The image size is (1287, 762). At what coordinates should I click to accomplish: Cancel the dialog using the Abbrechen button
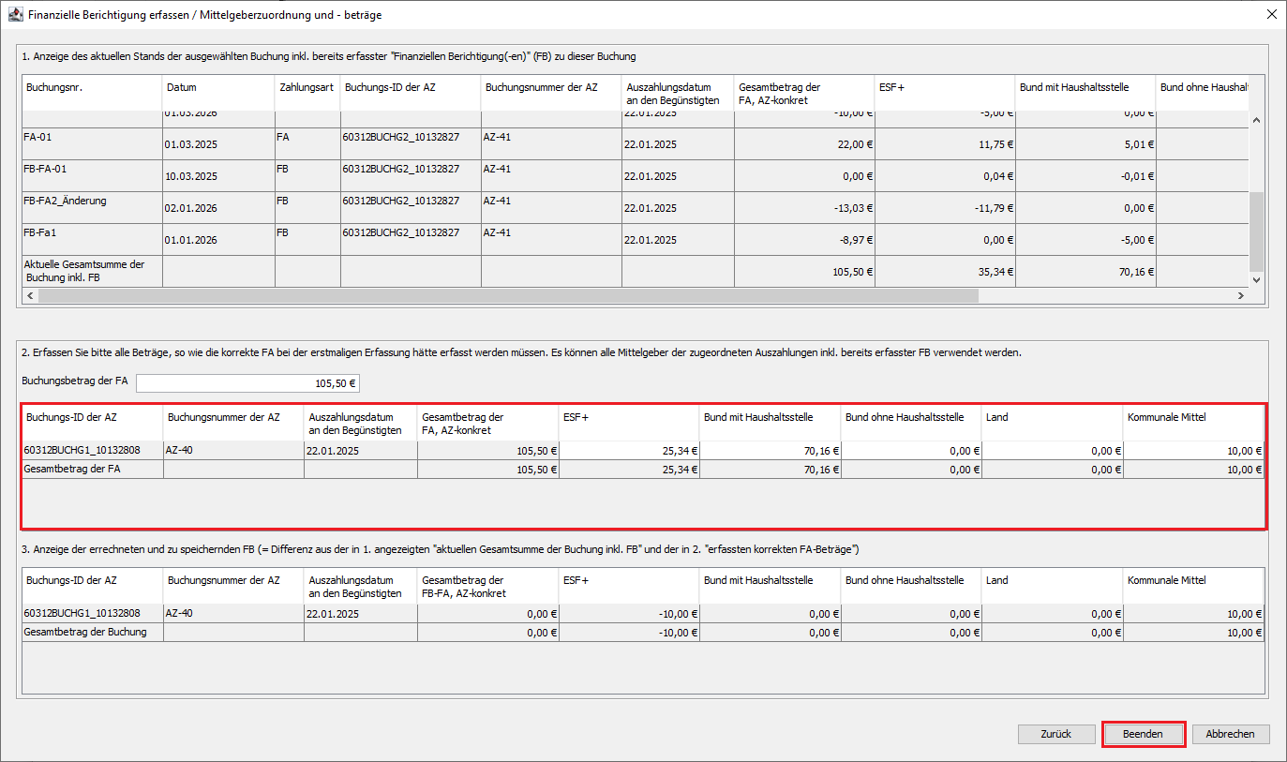coord(1230,734)
